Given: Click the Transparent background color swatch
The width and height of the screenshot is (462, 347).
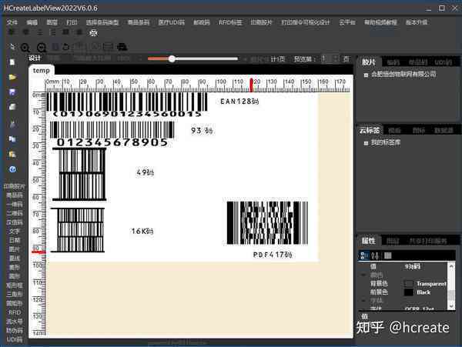Looking at the screenshot, I should click(x=408, y=284).
